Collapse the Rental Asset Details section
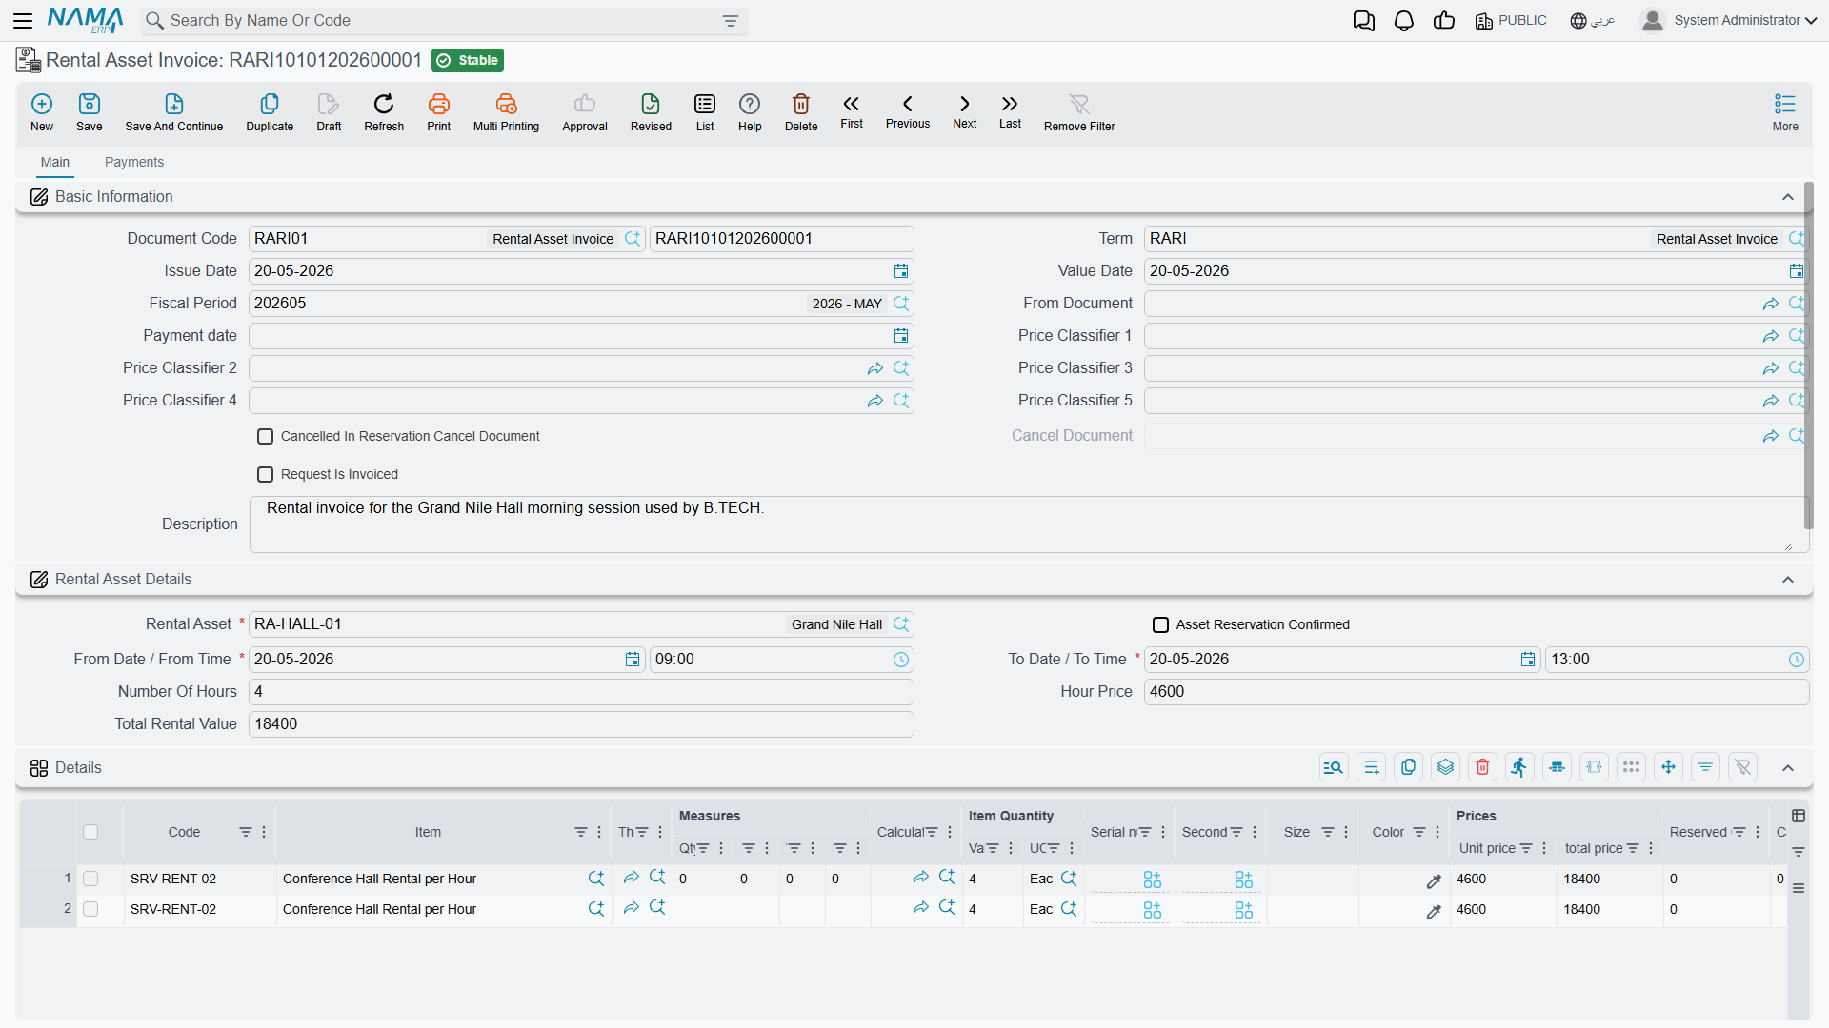 [1788, 580]
